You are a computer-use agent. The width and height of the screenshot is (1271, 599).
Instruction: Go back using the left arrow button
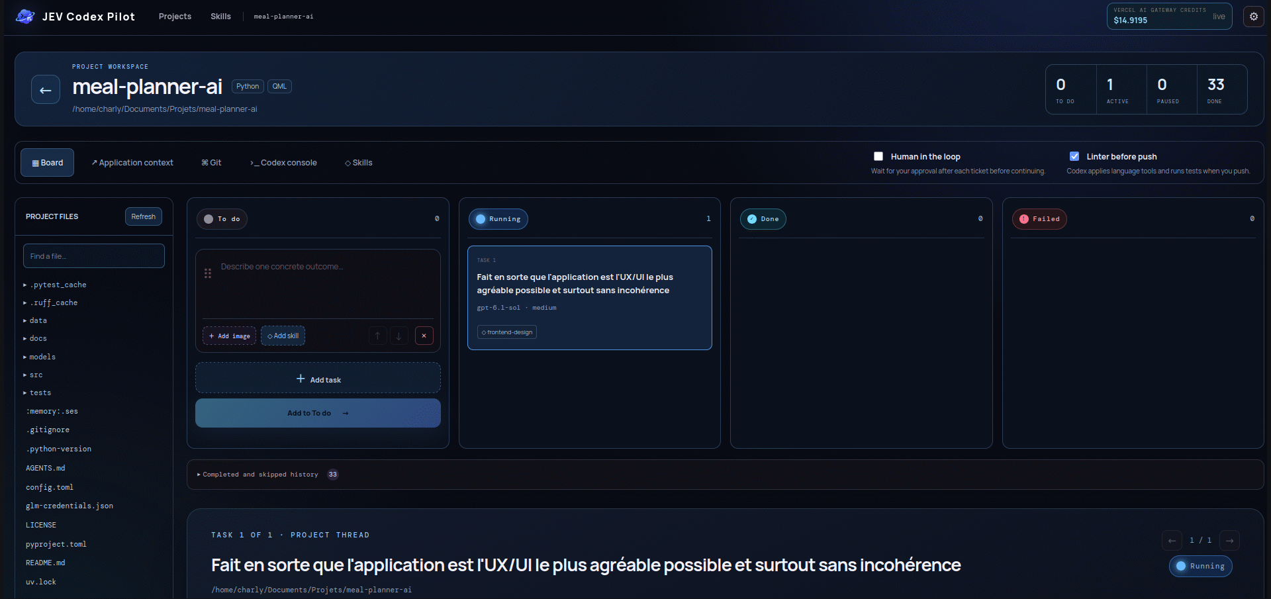pyautogui.click(x=46, y=90)
